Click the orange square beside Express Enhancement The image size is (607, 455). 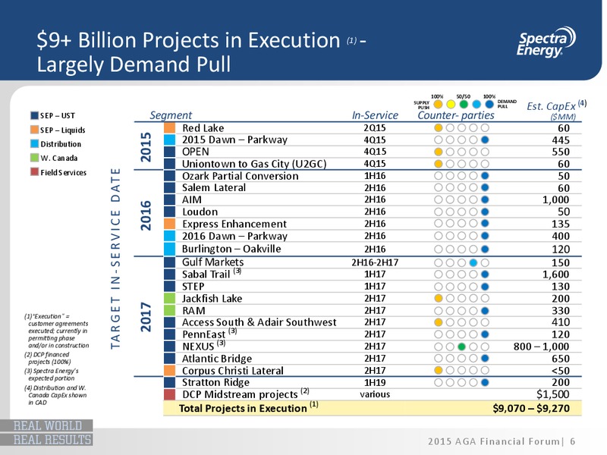click(169, 224)
